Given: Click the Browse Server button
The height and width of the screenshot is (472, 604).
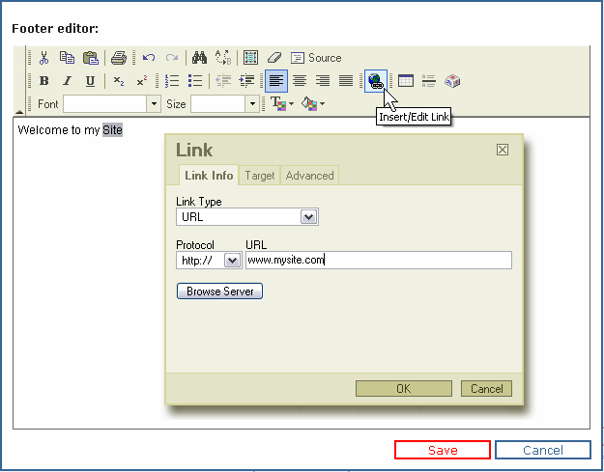Looking at the screenshot, I should [x=219, y=292].
